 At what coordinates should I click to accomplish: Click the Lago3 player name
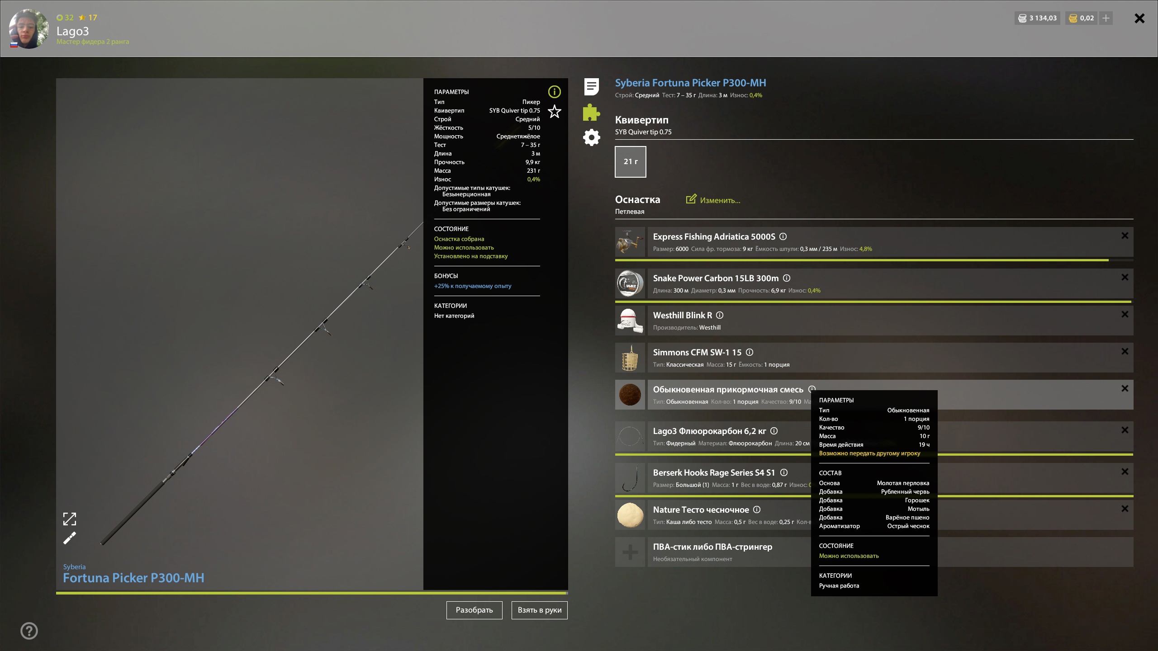[x=72, y=31]
